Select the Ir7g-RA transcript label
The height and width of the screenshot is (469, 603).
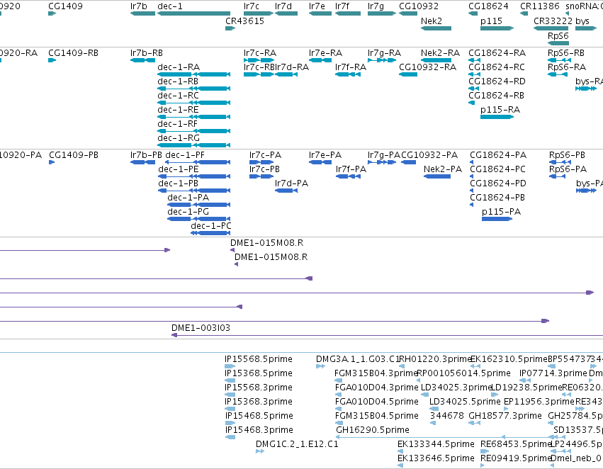click(x=384, y=53)
